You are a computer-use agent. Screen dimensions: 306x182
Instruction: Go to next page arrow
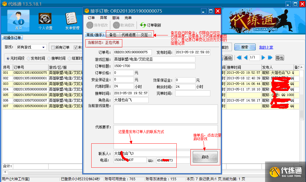click(263, 58)
